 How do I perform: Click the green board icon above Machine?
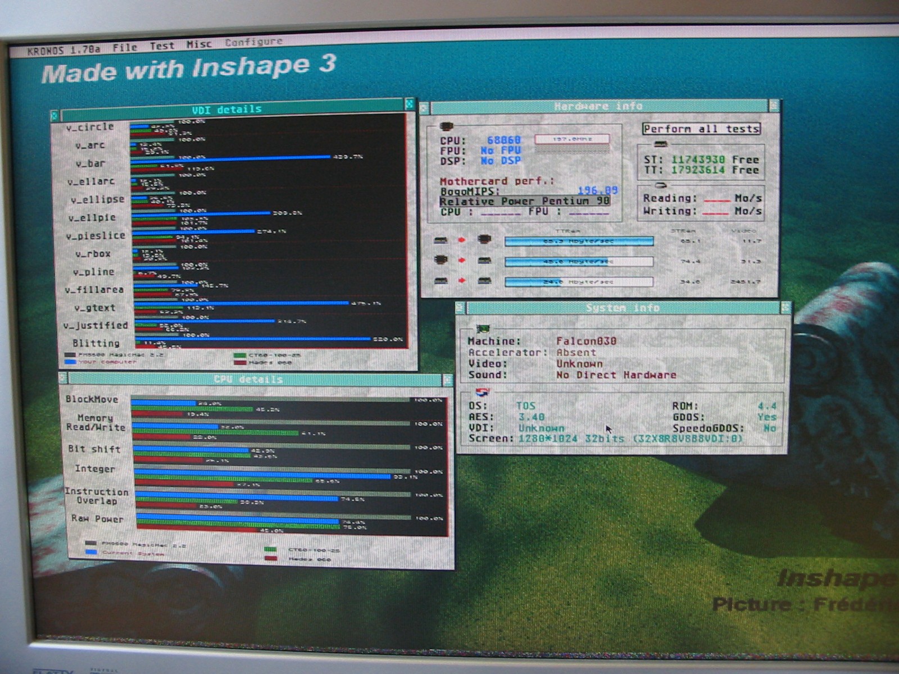[482, 329]
